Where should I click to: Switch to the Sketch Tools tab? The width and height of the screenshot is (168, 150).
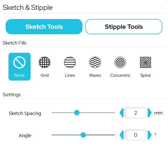click(x=44, y=27)
